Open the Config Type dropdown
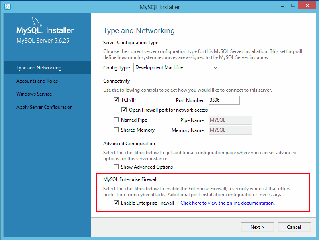 215,67
